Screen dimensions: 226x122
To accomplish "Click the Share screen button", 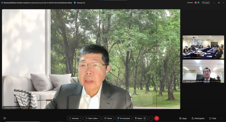I will click(x=108, y=118).
